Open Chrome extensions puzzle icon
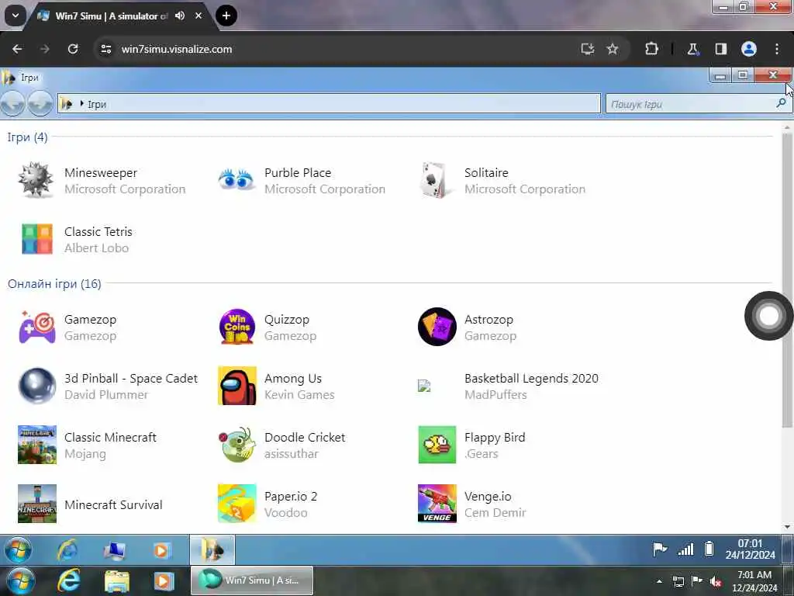Screen dimensions: 794x596 pos(651,49)
